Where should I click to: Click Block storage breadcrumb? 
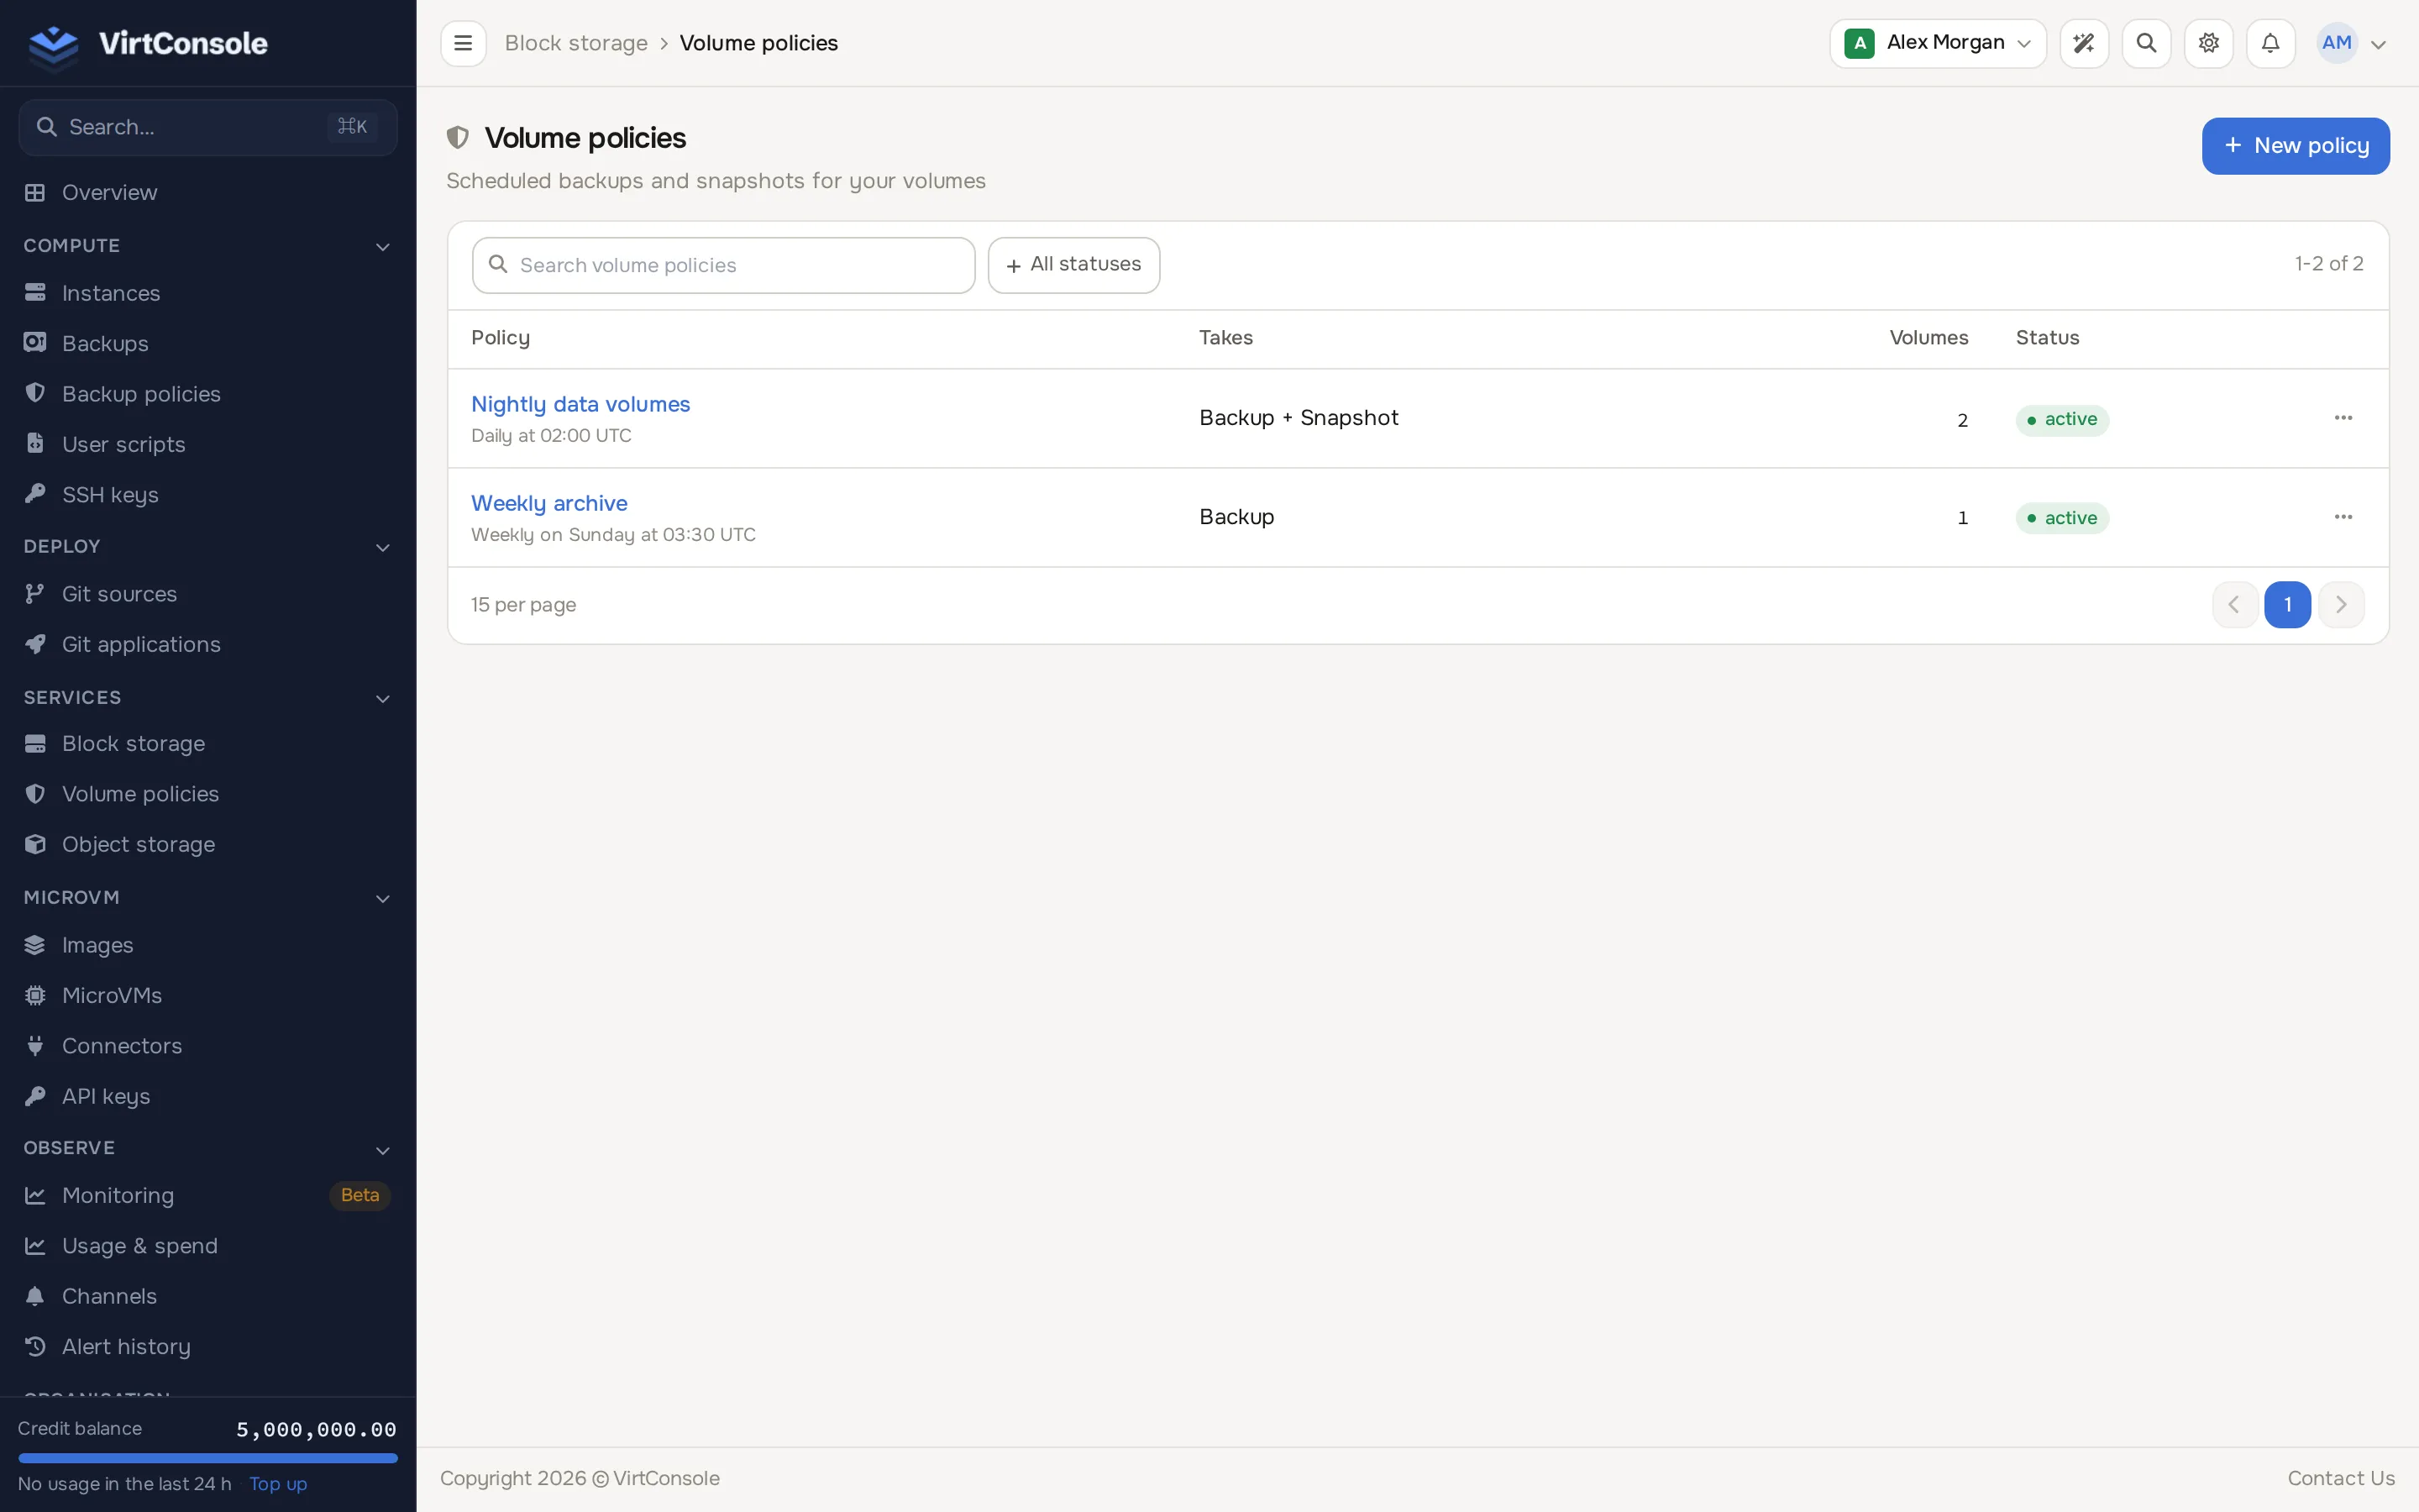575,43
